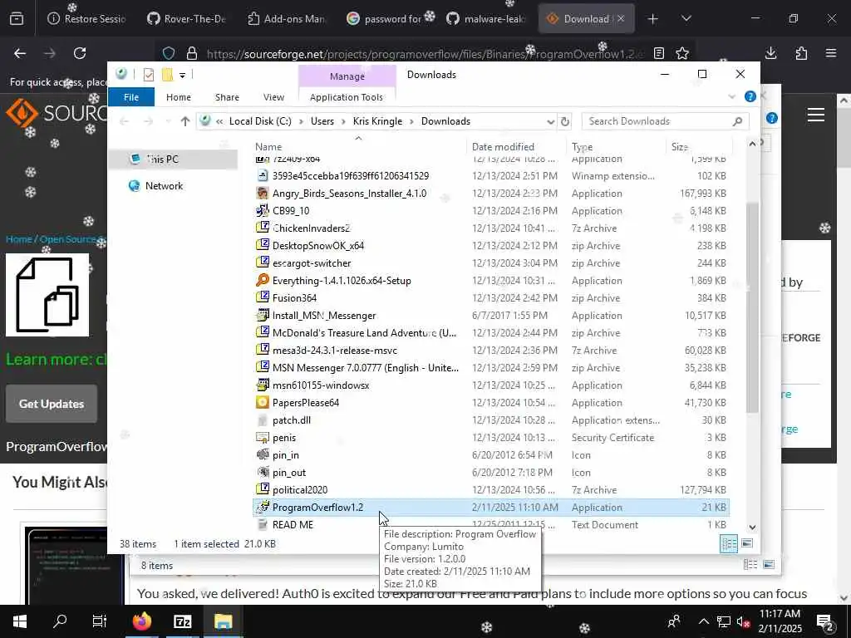851x638 pixels.
Task: Open the address bar history dropdown
Action: 550,121
